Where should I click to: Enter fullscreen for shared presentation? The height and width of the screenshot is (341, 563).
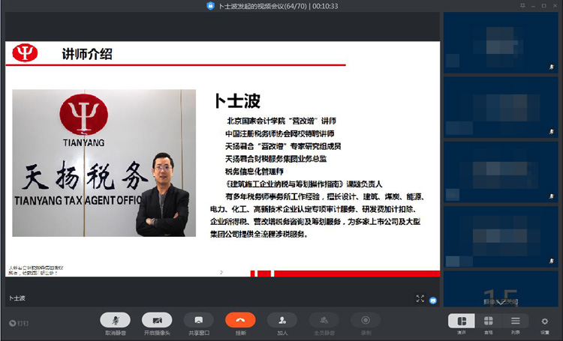(420, 298)
